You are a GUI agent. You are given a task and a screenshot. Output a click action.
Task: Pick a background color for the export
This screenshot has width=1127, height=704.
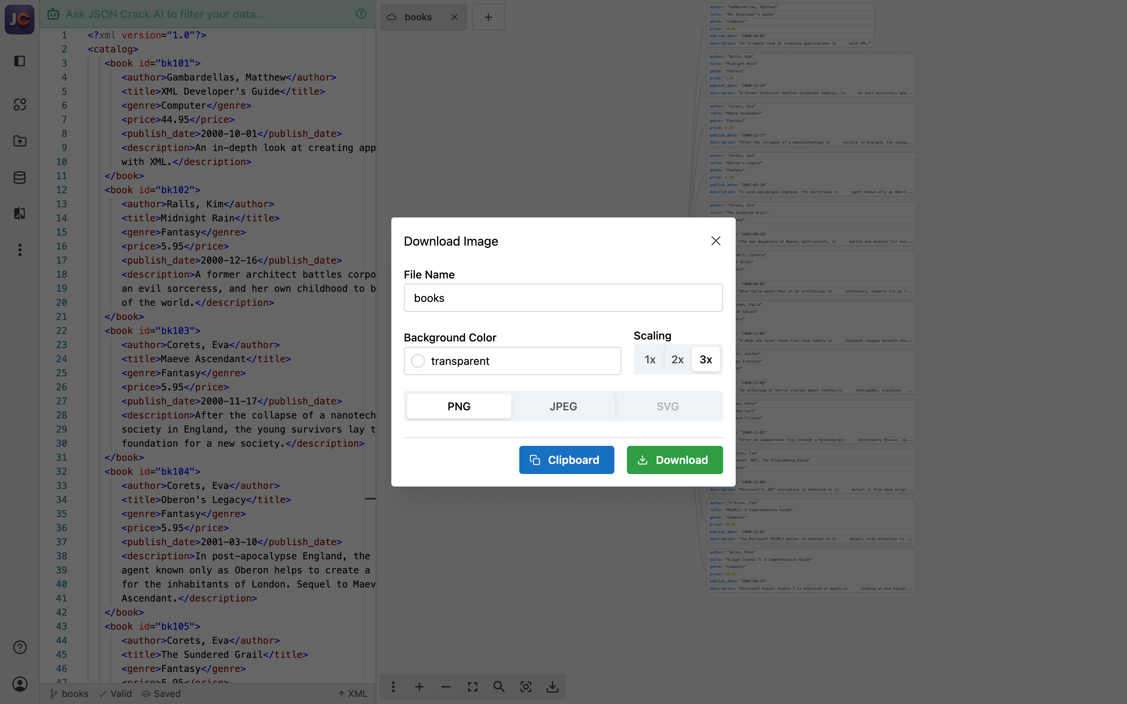coord(512,361)
